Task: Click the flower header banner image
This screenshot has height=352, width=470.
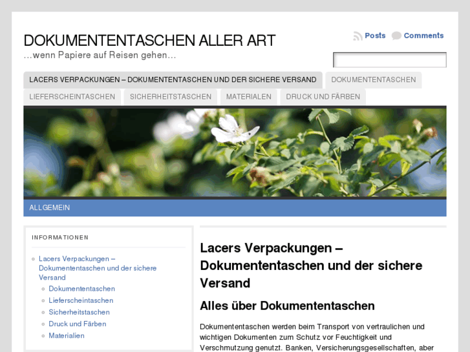Action: (x=235, y=152)
